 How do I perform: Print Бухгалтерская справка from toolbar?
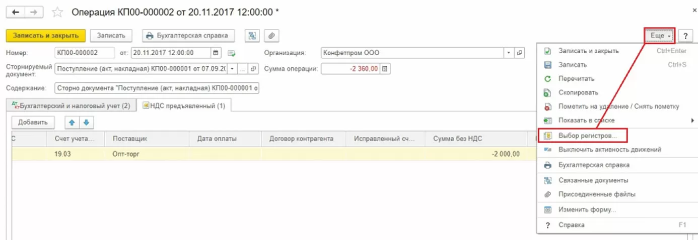[188, 36]
